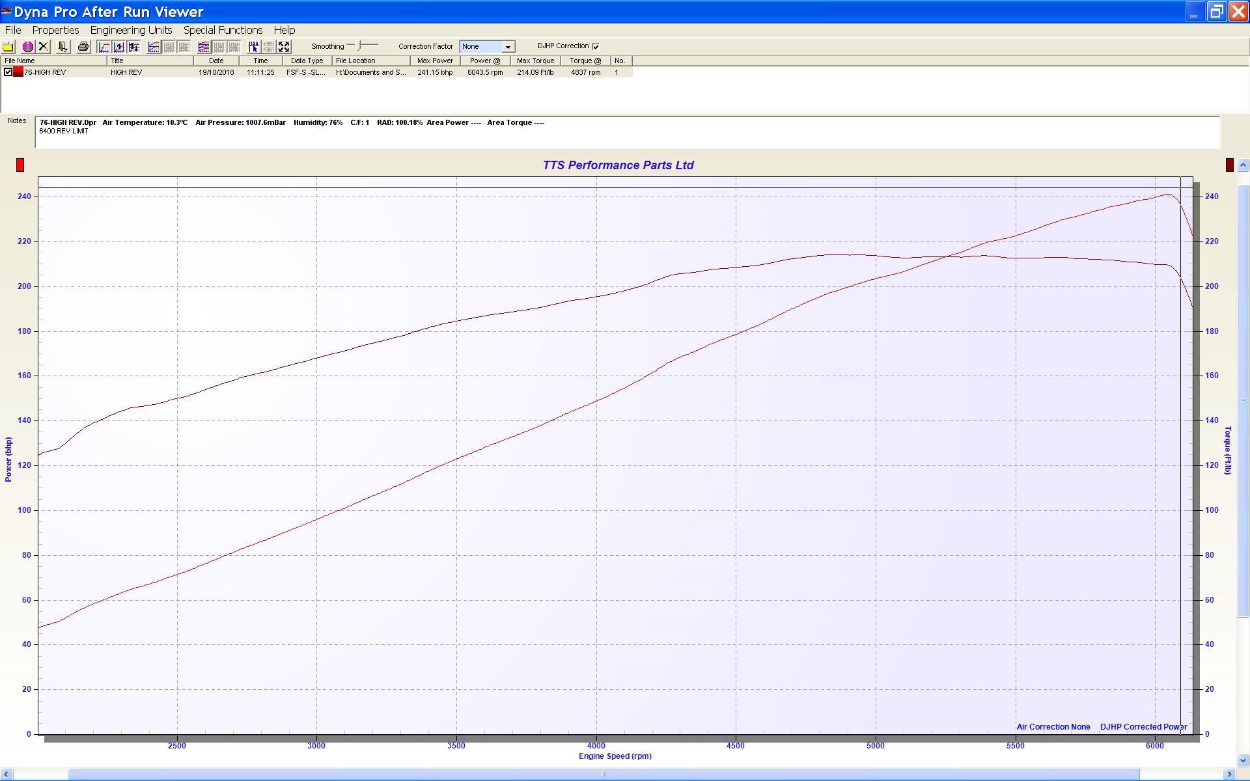The width and height of the screenshot is (1250, 781).
Task: Select the first graph view icon
Action: pyautogui.click(x=104, y=47)
